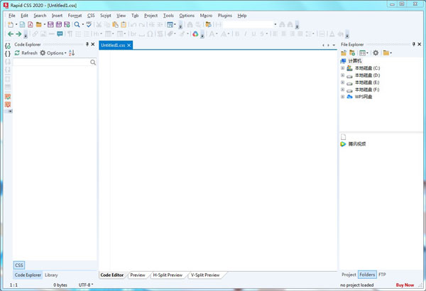Click the Search magnifier icon in toolbar

tap(77, 25)
